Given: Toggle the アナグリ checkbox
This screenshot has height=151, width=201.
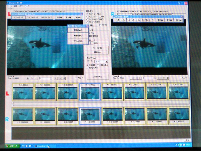Looking at the screenshot, I should [x=100, y=25].
